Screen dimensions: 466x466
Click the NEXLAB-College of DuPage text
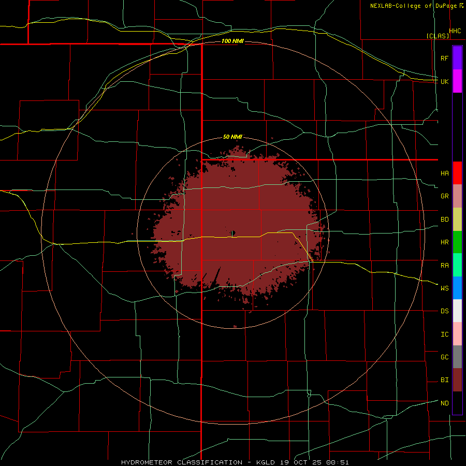413,6
